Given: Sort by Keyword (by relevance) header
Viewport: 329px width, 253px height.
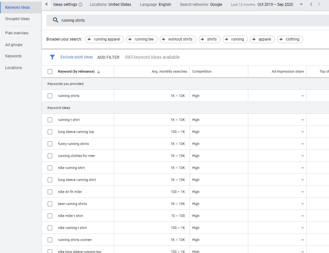Looking at the screenshot, I should click(76, 71).
